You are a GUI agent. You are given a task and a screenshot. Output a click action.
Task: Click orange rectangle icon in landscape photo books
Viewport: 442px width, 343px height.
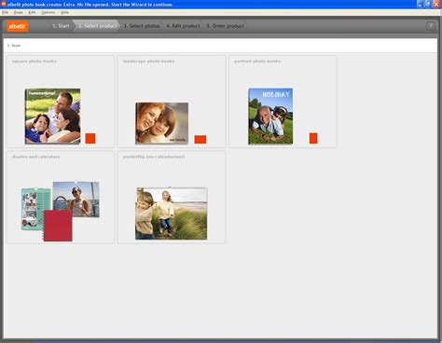[200, 139]
